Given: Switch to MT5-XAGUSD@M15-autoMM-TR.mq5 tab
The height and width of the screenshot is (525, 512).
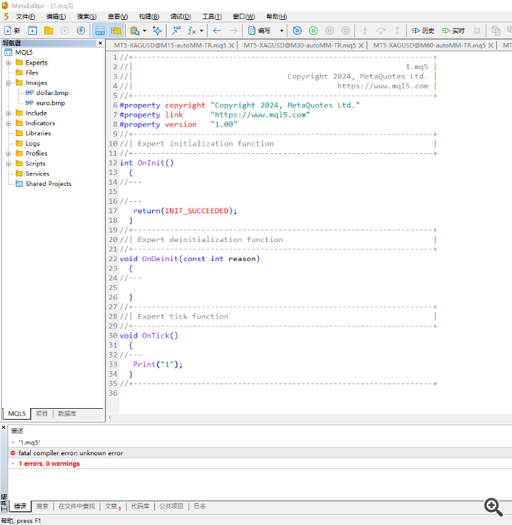Looking at the screenshot, I should [x=170, y=45].
